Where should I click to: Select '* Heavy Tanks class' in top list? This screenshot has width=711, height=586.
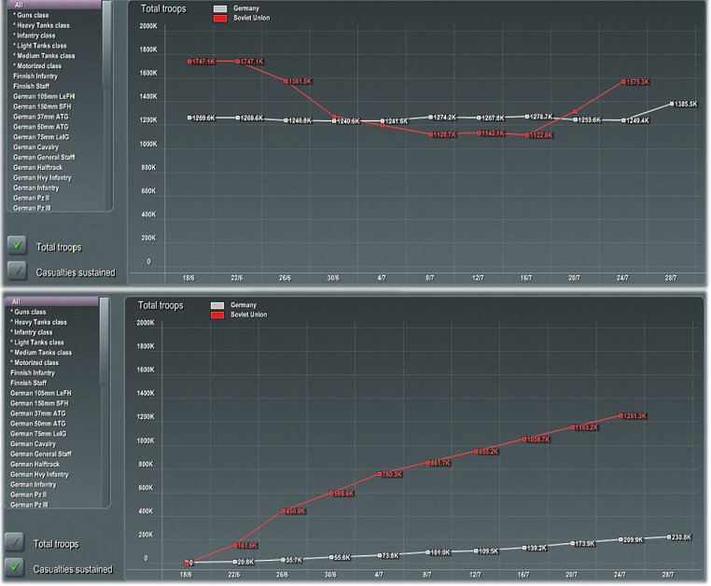(41, 25)
